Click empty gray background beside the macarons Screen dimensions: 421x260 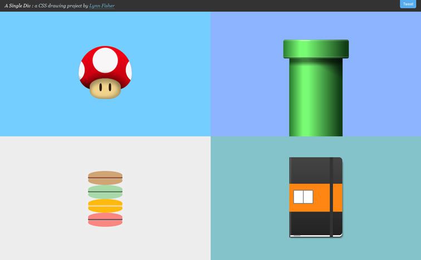click(x=45, y=200)
